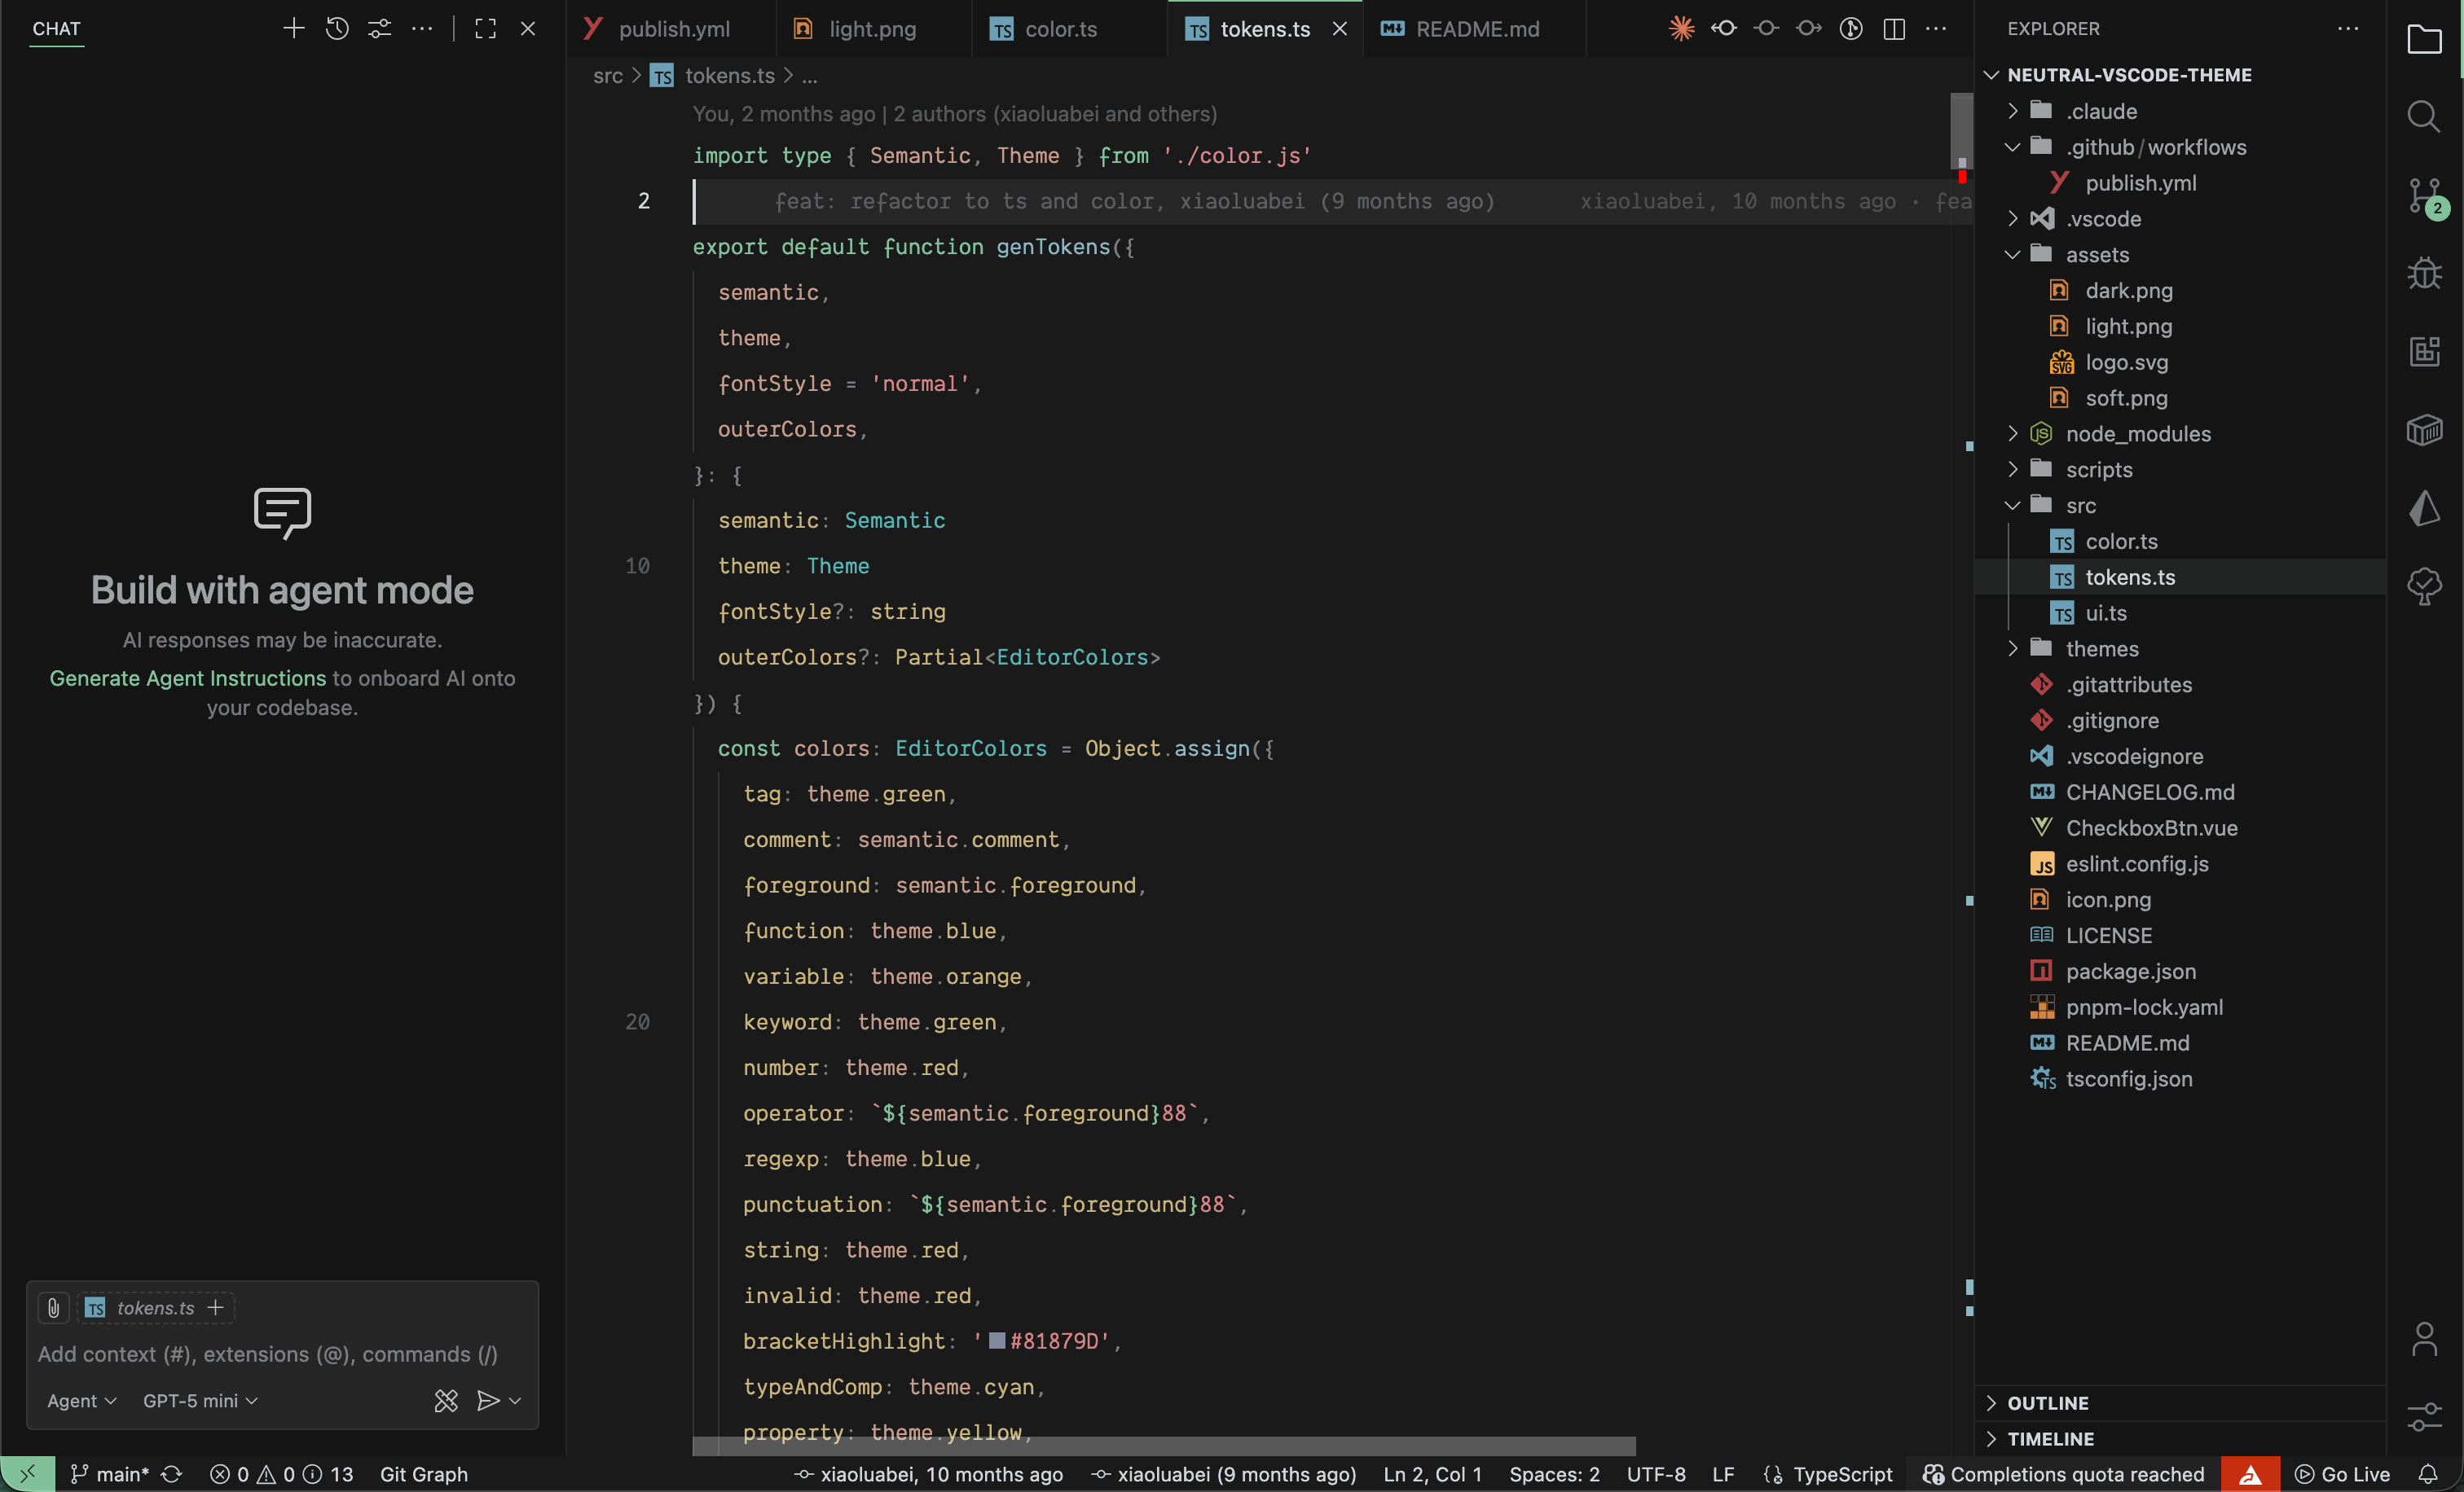The width and height of the screenshot is (2464, 1492).
Task: Click the horizontal editor scrollbar
Action: [1164, 1446]
